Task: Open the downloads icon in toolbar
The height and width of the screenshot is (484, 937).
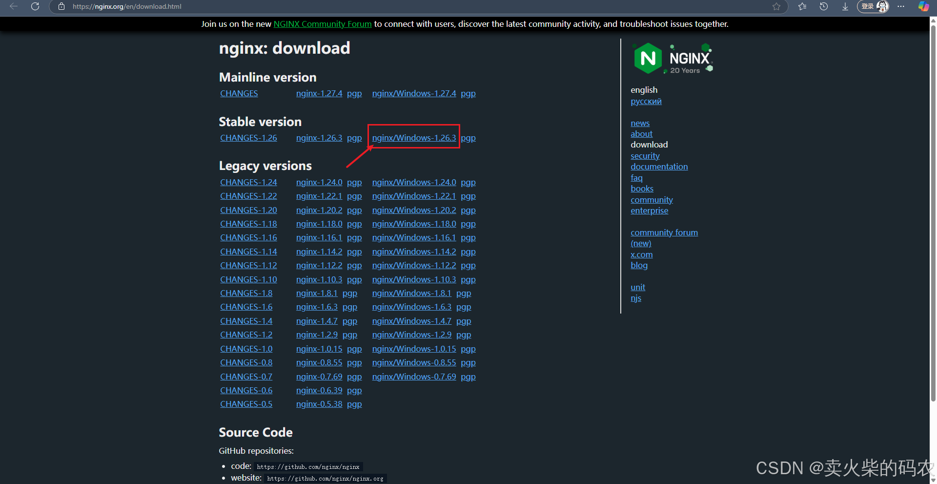Action: point(845,6)
